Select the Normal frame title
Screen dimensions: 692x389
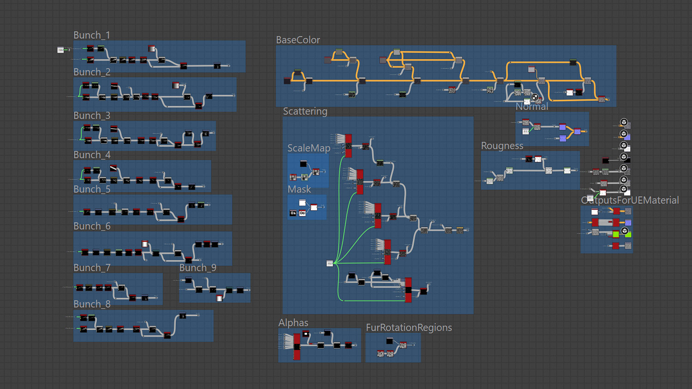click(x=532, y=106)
